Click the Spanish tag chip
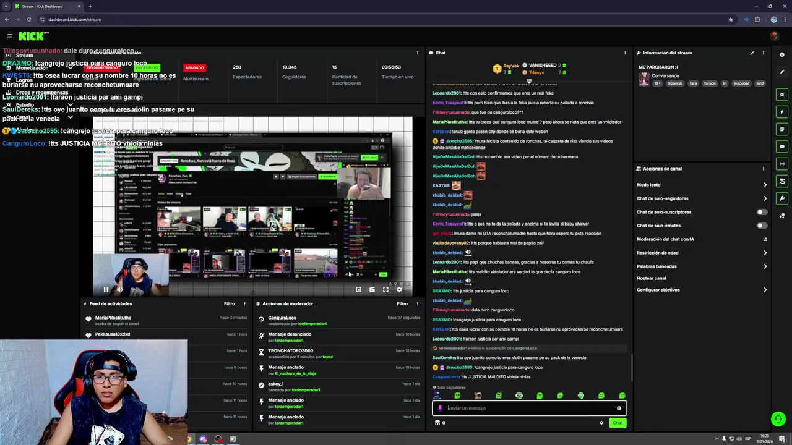 [x=675, y=83]
